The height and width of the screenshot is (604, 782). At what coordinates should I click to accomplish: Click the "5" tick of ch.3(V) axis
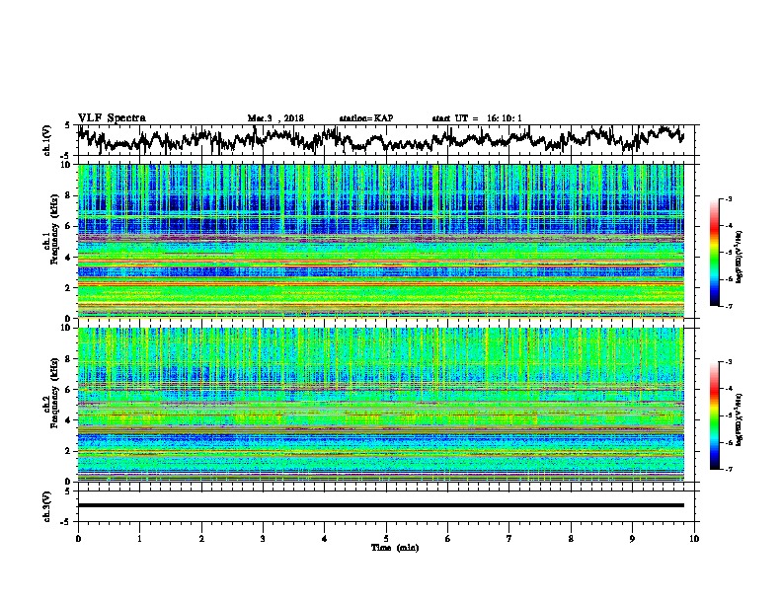68,491
